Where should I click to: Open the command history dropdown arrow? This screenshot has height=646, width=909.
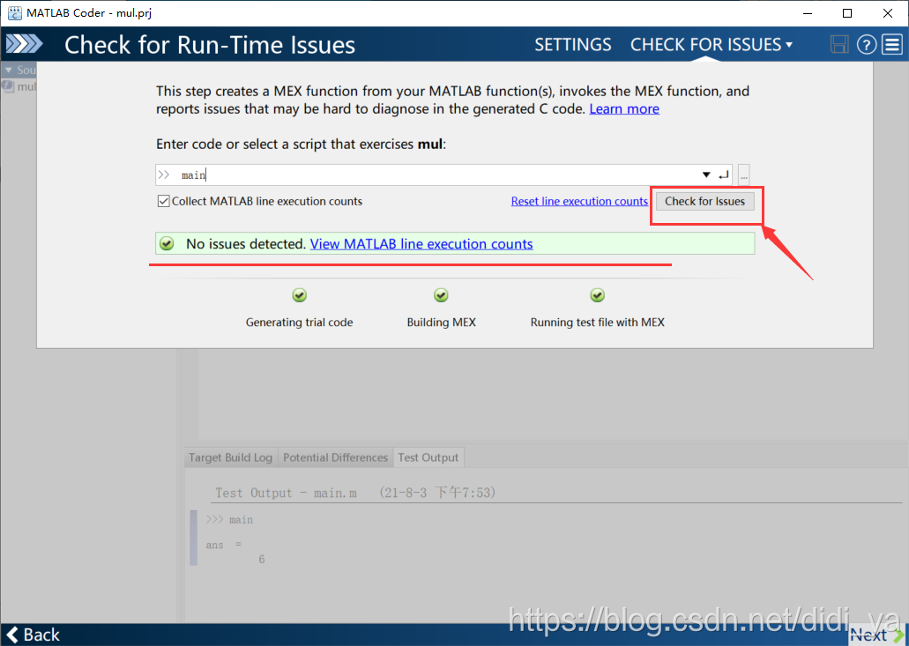tap(706, 174)
